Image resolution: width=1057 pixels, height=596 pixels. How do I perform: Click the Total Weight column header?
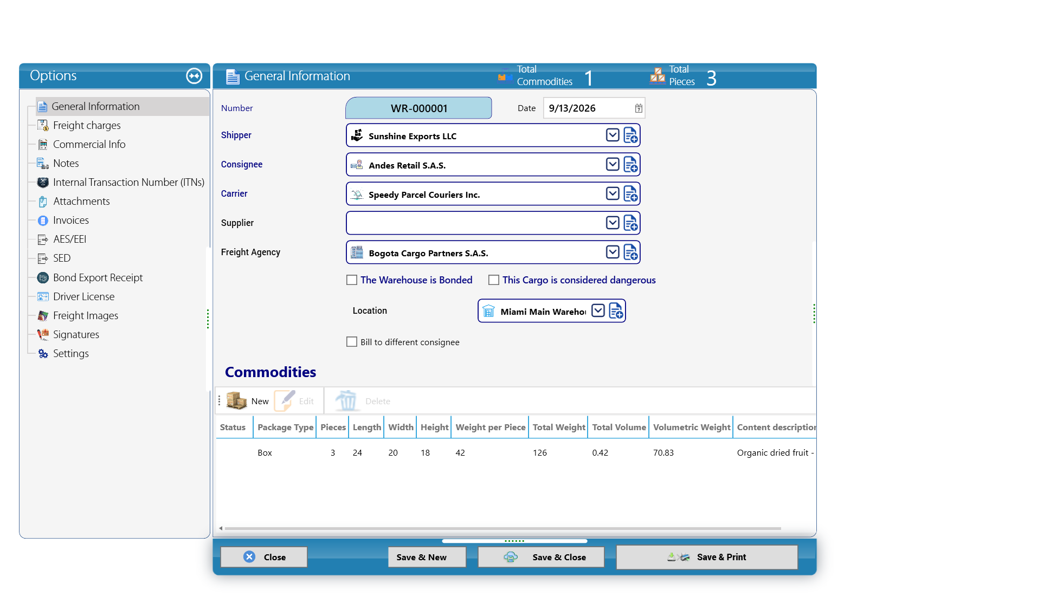point(558,427)
